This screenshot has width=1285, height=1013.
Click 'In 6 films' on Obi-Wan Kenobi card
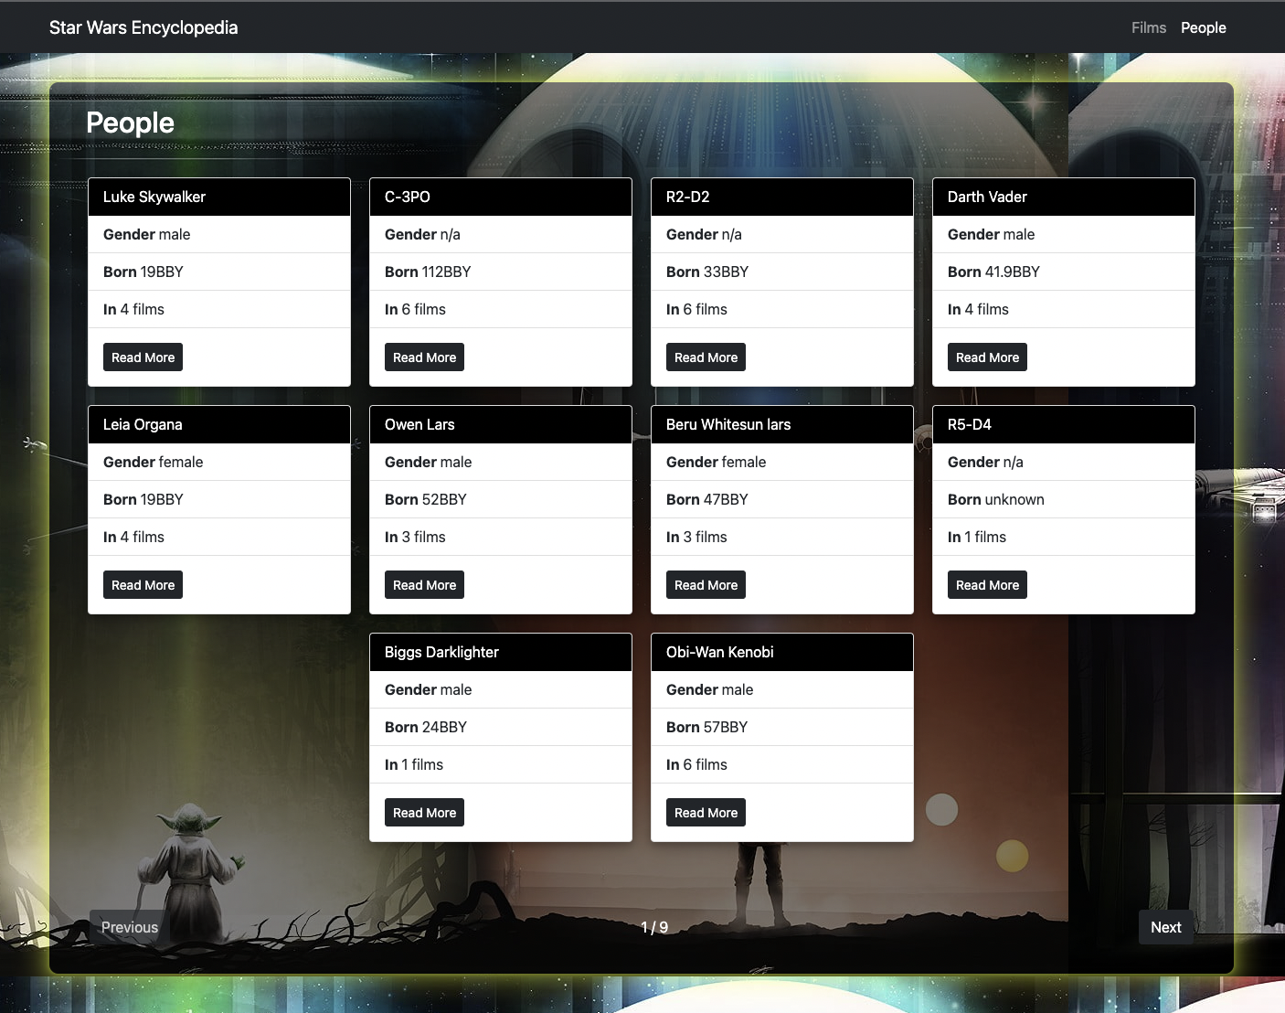tap(782, 764)
